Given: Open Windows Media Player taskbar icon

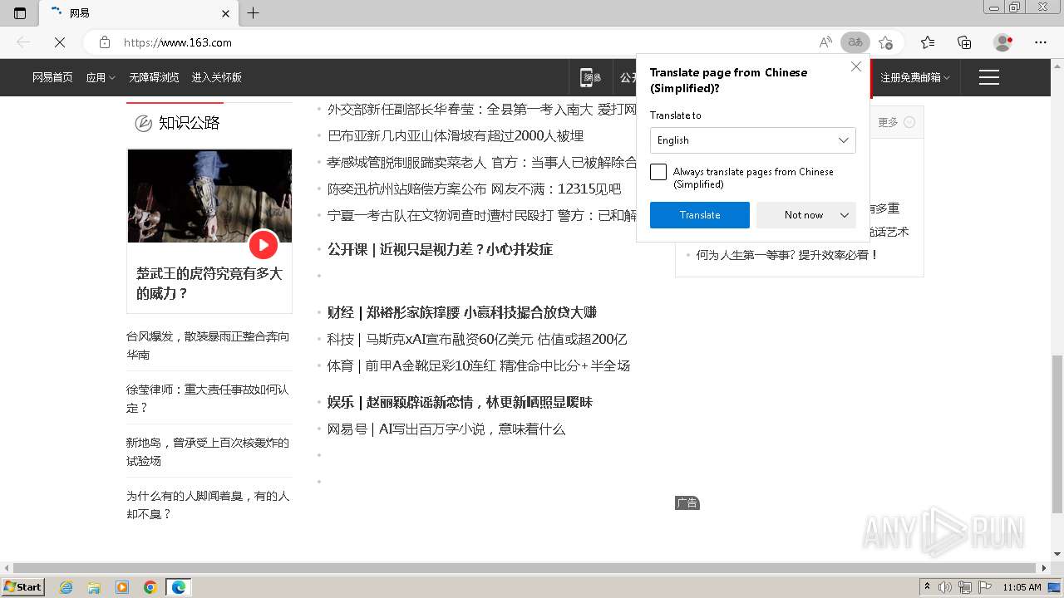Looking at the screenshot, I should (x=122, y=587).
